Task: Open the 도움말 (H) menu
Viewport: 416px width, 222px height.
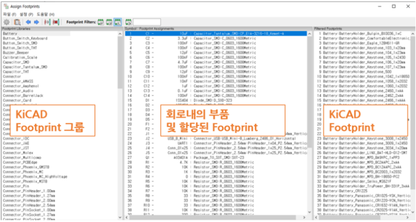Action: click(46, 15)
